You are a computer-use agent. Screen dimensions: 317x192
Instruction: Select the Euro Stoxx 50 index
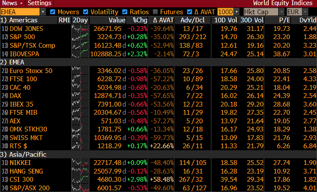coord(31,71)
